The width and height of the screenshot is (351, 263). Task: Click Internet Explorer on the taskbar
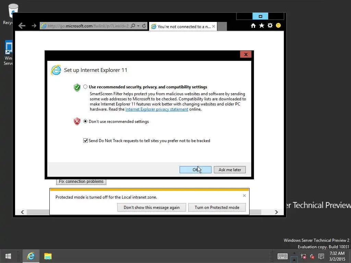tap(31, 256)
